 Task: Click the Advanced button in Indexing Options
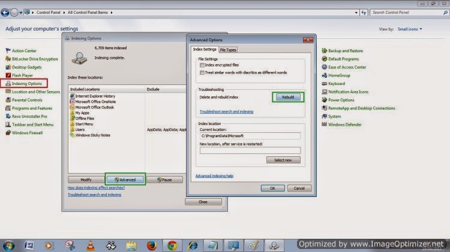[125, 180]
